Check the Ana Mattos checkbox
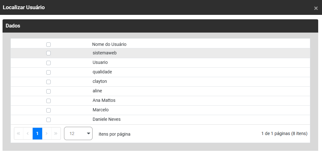 (x=48, y=101)
